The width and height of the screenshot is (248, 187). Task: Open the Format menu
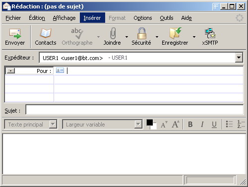117,18
